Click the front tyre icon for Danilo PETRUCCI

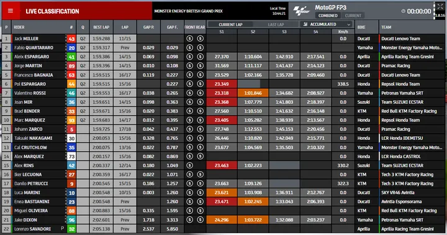(x=189, y=183)
